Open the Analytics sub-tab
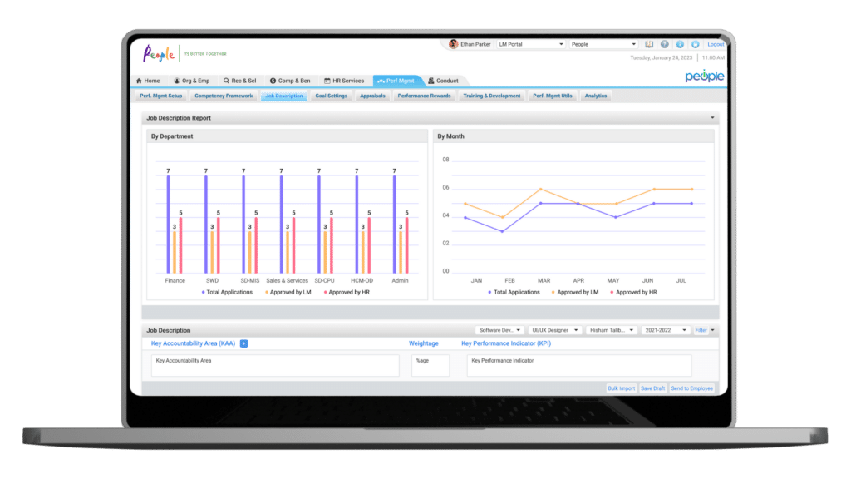Viewport: 851px width, 479px height. coord(595,96)
